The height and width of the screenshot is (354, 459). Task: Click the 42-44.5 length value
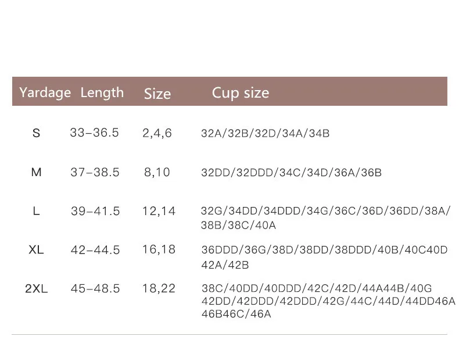point(95,250)
